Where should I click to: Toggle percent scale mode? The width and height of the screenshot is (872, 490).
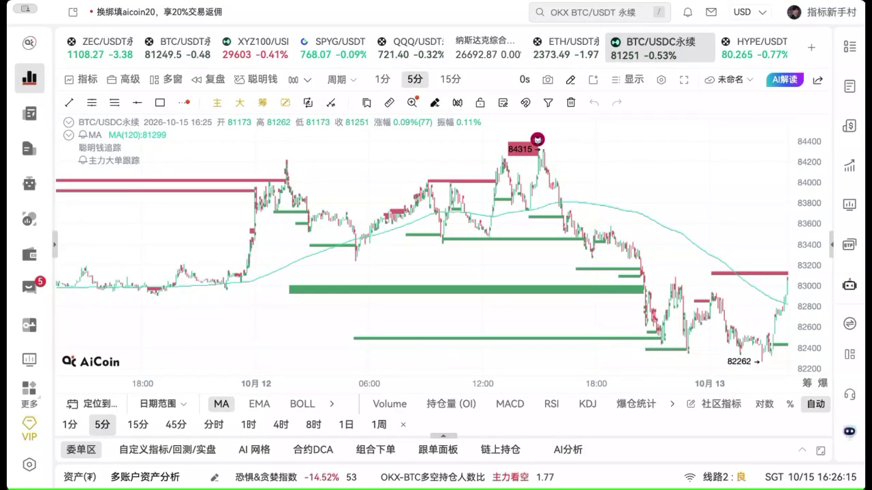point(790,404)
